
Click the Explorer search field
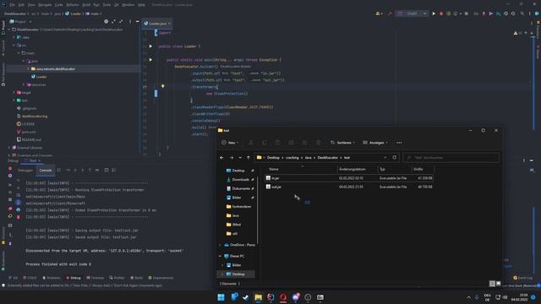(x=451, y=158)
